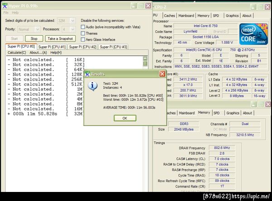The width and height of the screenshot is (272, 201).
Task: Tick the Aero Glass Interface checkbox
Action: tap(83, 39)
